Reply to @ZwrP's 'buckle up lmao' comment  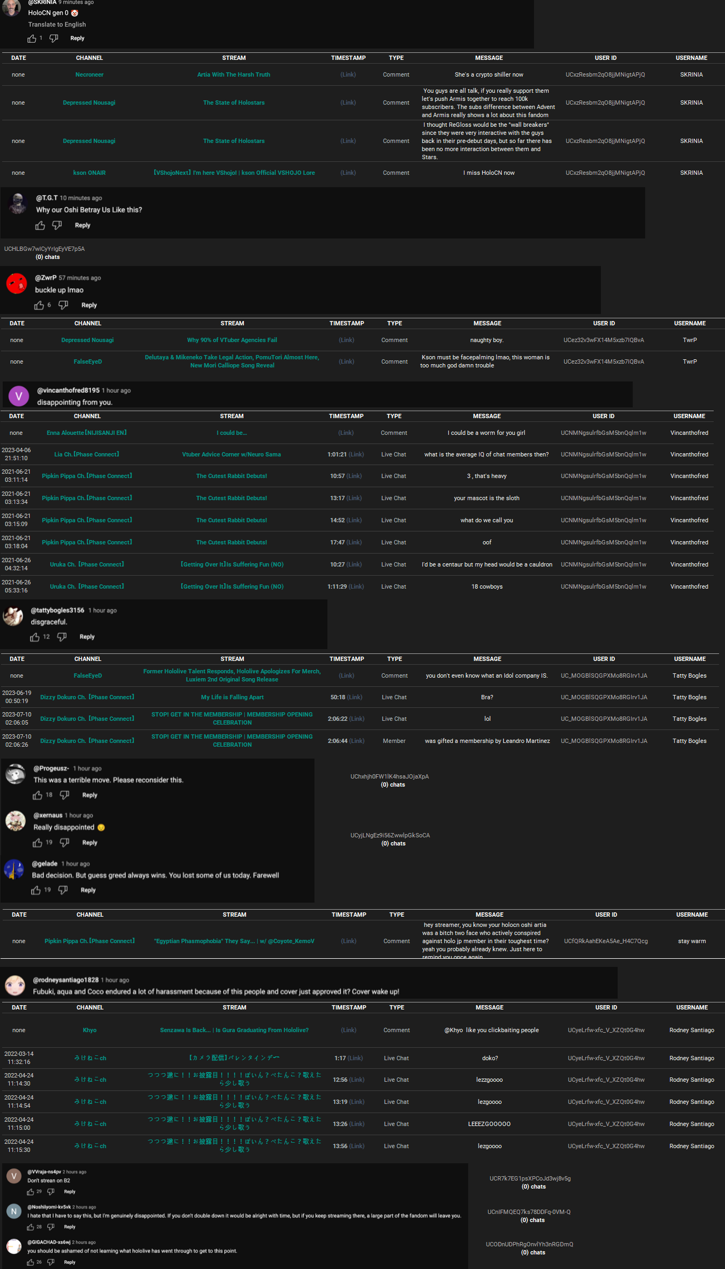tap(89, 305)
